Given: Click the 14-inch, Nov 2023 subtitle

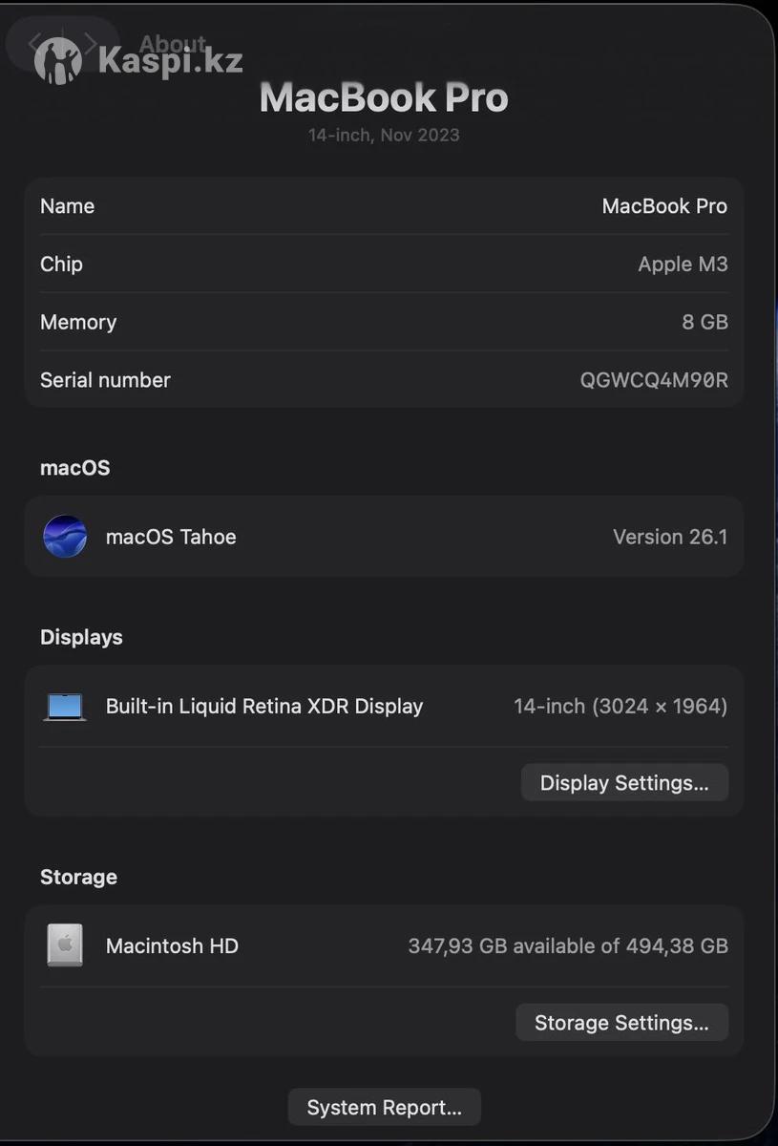Looking at the screenshot, I should coord(384,136).
